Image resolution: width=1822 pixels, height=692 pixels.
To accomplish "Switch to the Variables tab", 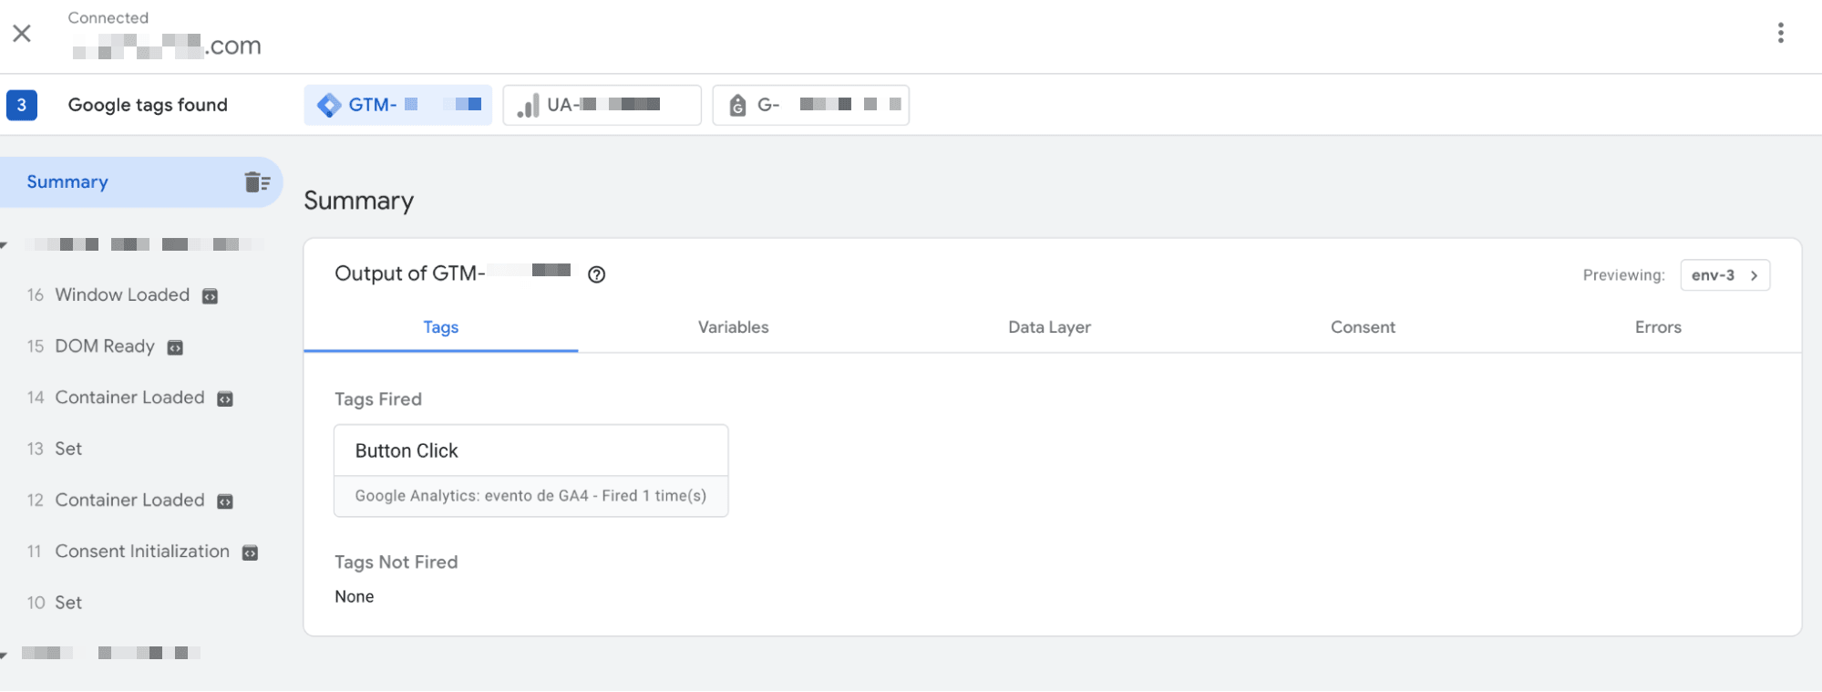I will [733, 327].
